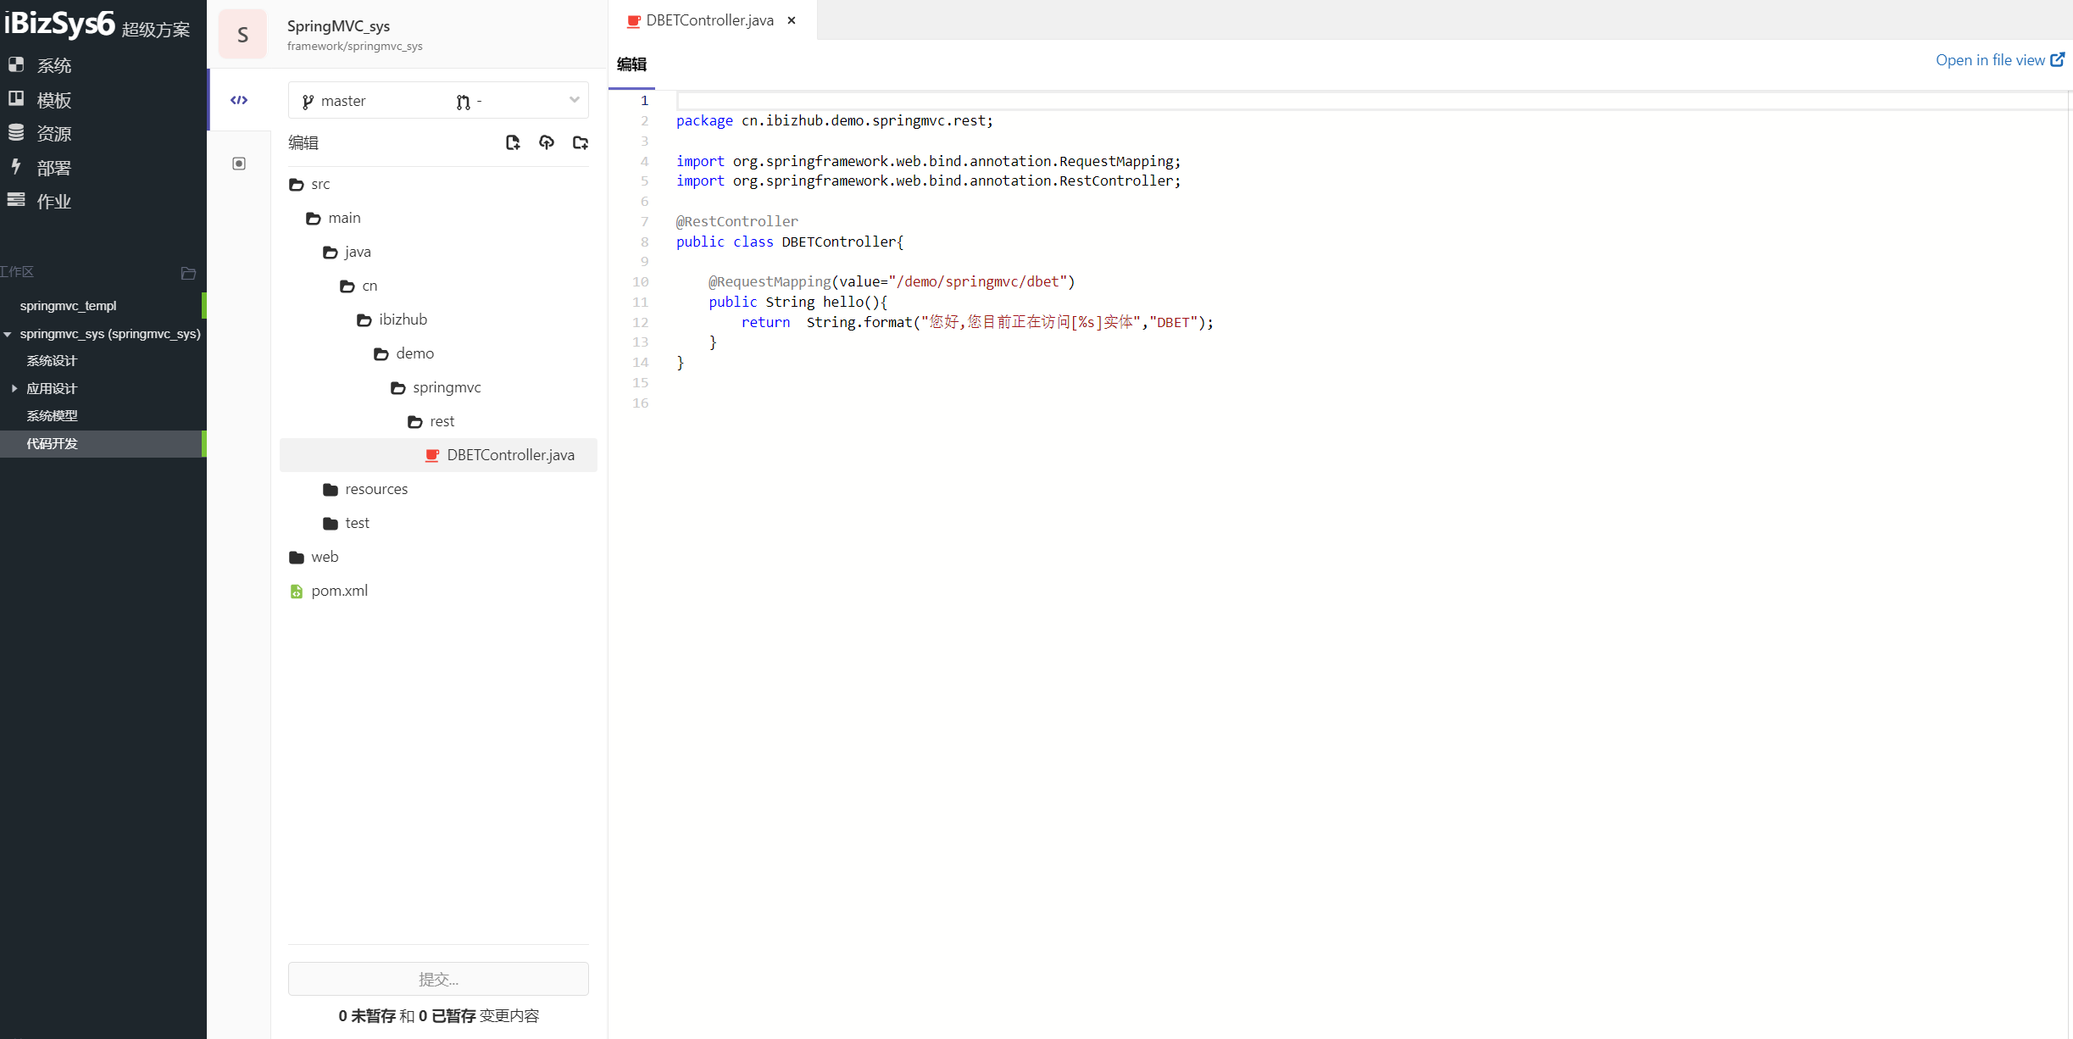Collapse the cn folder

point(347,286)
